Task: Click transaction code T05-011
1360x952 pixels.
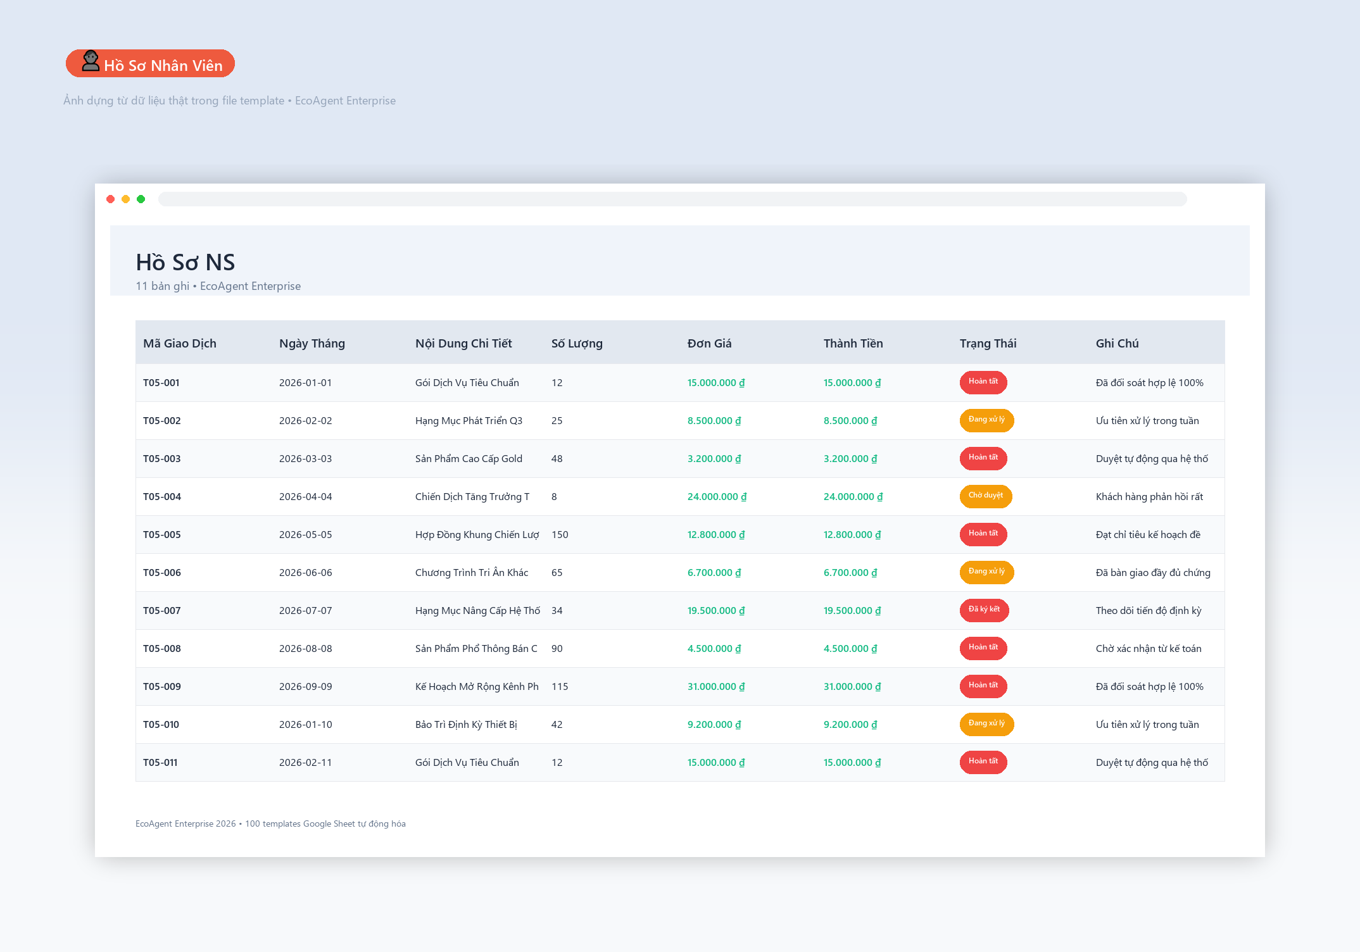Action: [160, 762]
